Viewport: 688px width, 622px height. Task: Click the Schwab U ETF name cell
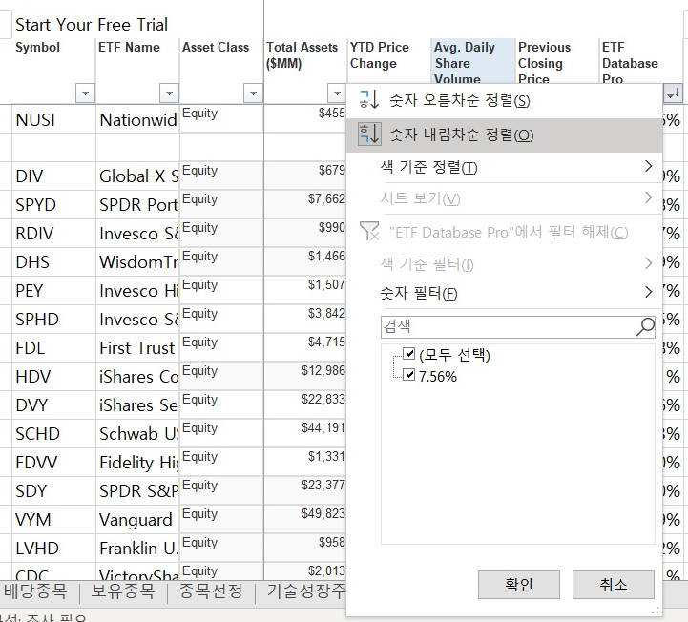(x=137, y=433)
